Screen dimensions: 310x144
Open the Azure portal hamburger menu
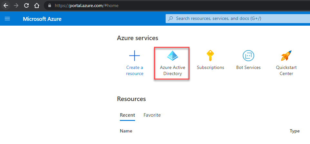point(7,19)
